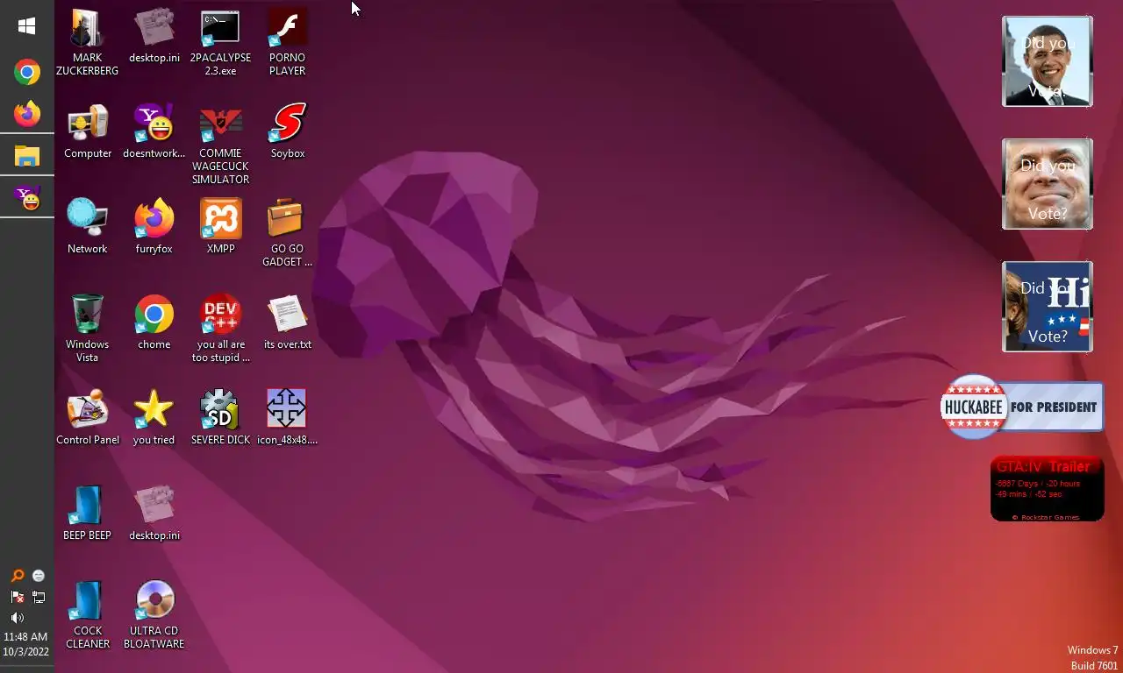1123x673 pixels.
Task: Click the McCain Did you Vote gadget
Action: (1048, 184)
